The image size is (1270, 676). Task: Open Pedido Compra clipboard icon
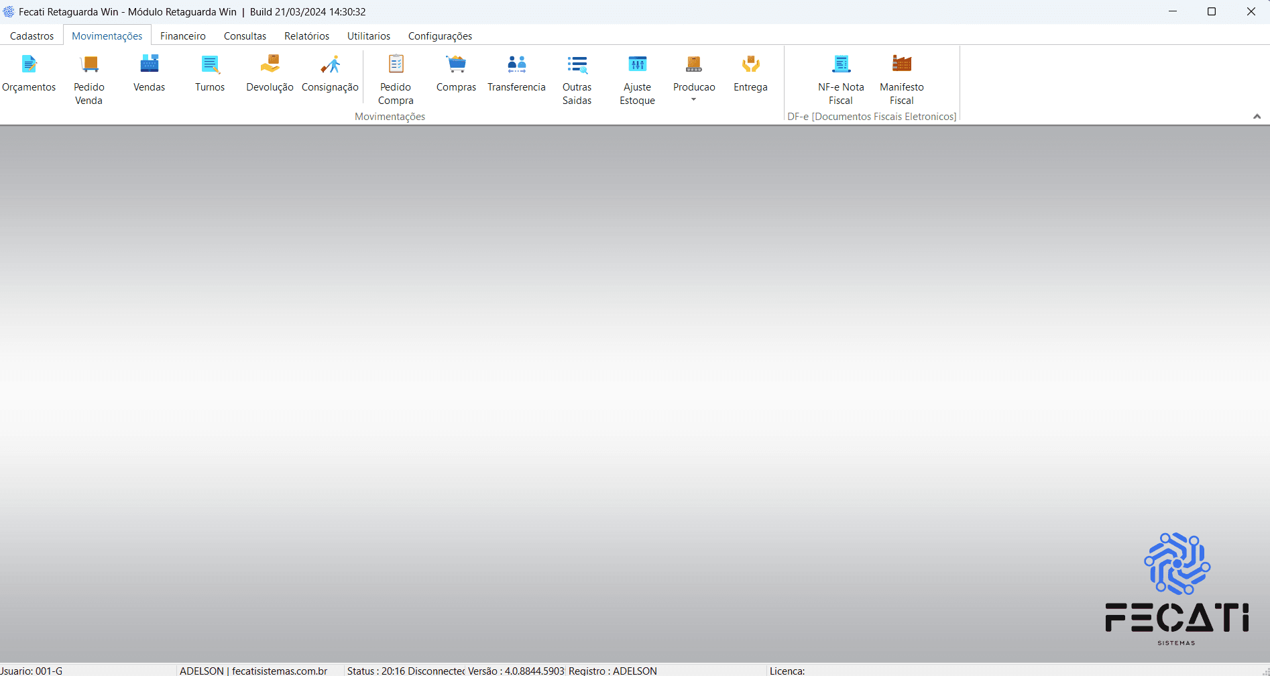pyautogui.click(x=396, y=65)
